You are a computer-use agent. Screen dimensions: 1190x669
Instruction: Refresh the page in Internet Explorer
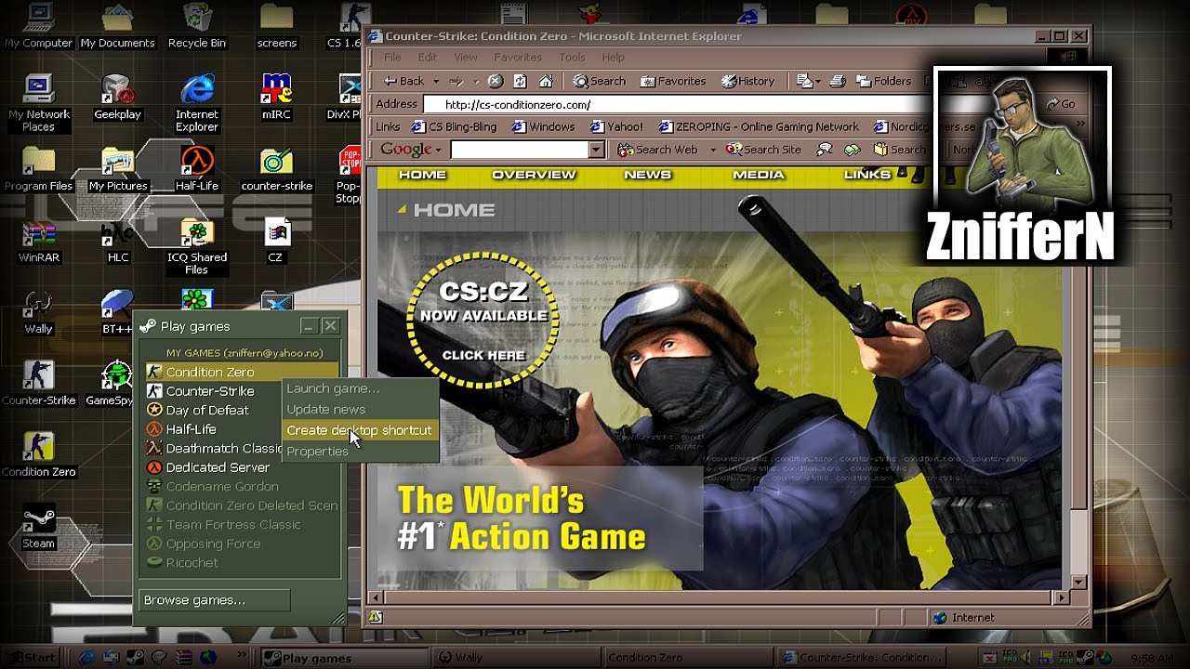click(521, 81)
